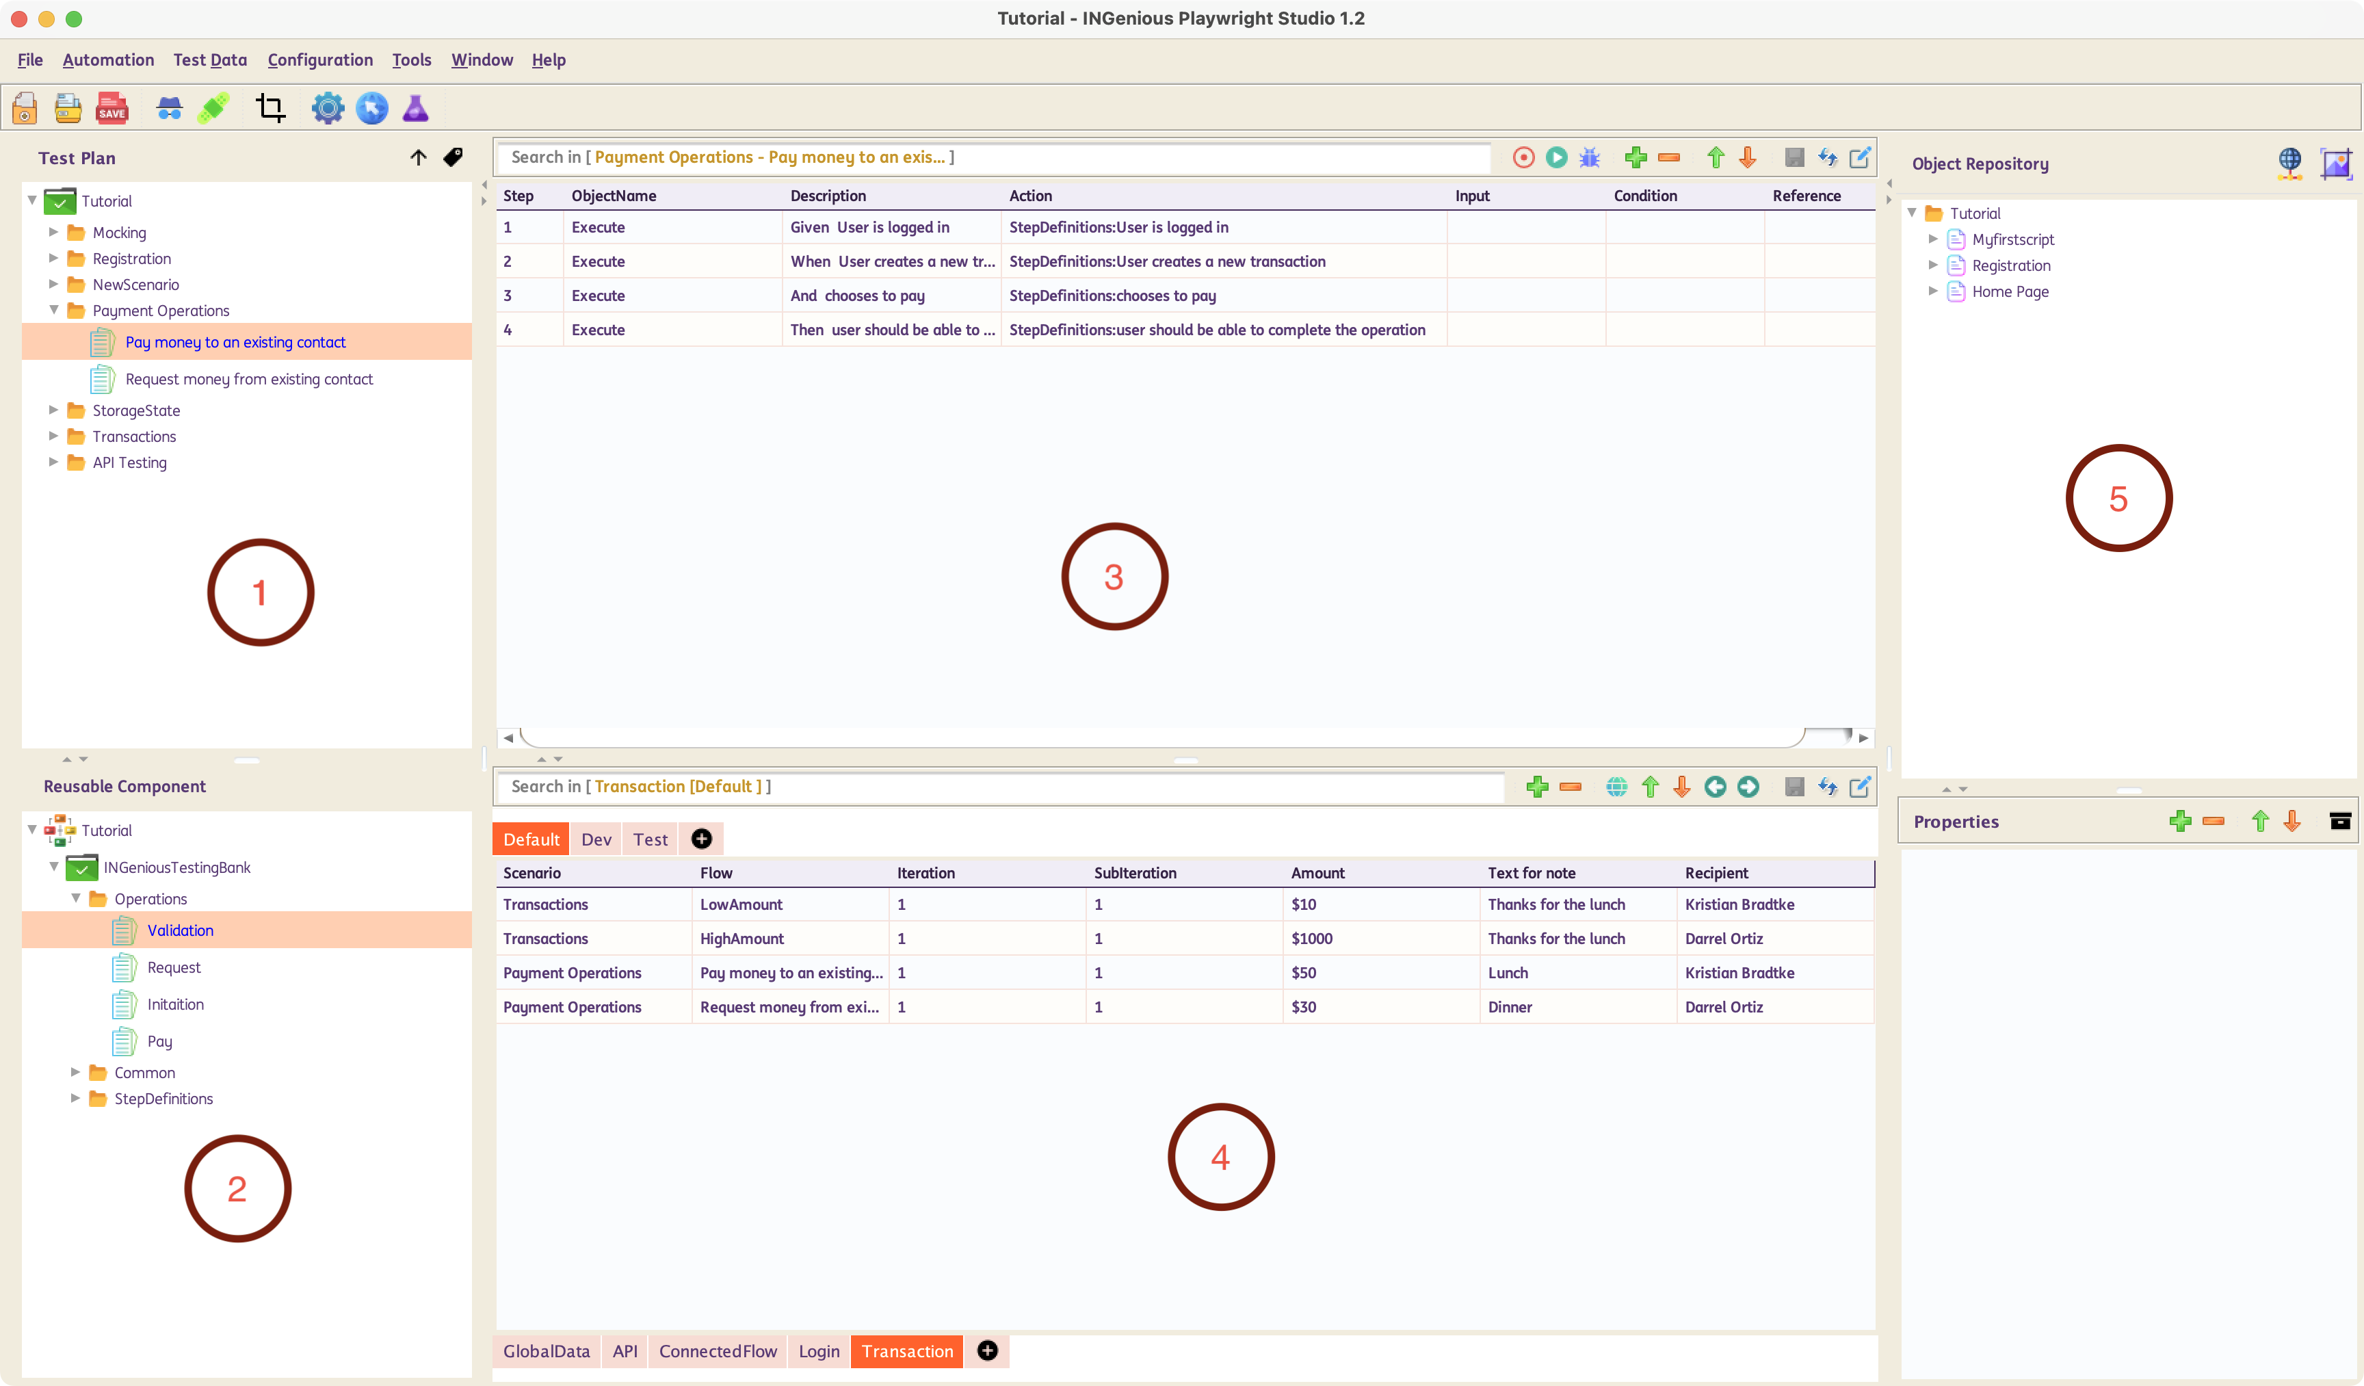Expand the StorageState folder

53,410
